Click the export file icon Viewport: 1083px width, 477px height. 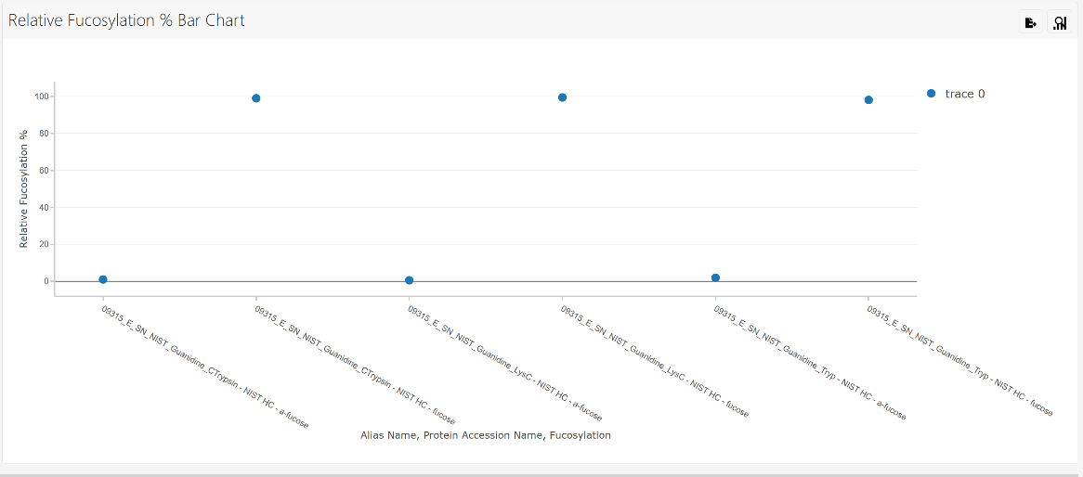pyautogui.click(x=1030, y=23)
